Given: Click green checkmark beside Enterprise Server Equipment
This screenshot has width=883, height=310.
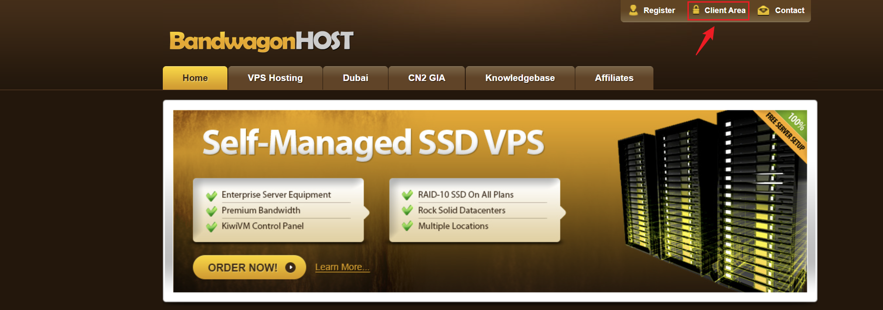Looking at the screenshot, I should pyautogui.click(x=212, y=195).
